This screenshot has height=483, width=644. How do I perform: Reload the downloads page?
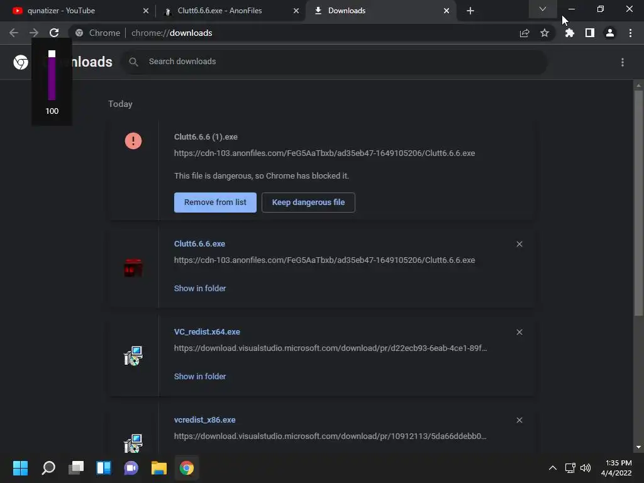pos(54,33)
